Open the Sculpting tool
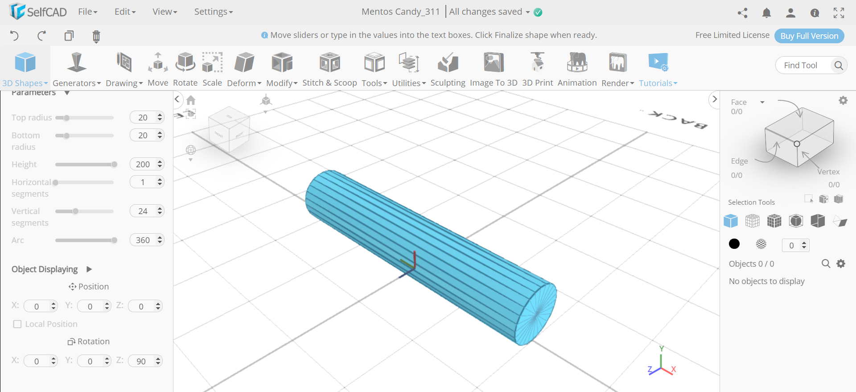Screen dimensions: 856x392 click(448, 69)
